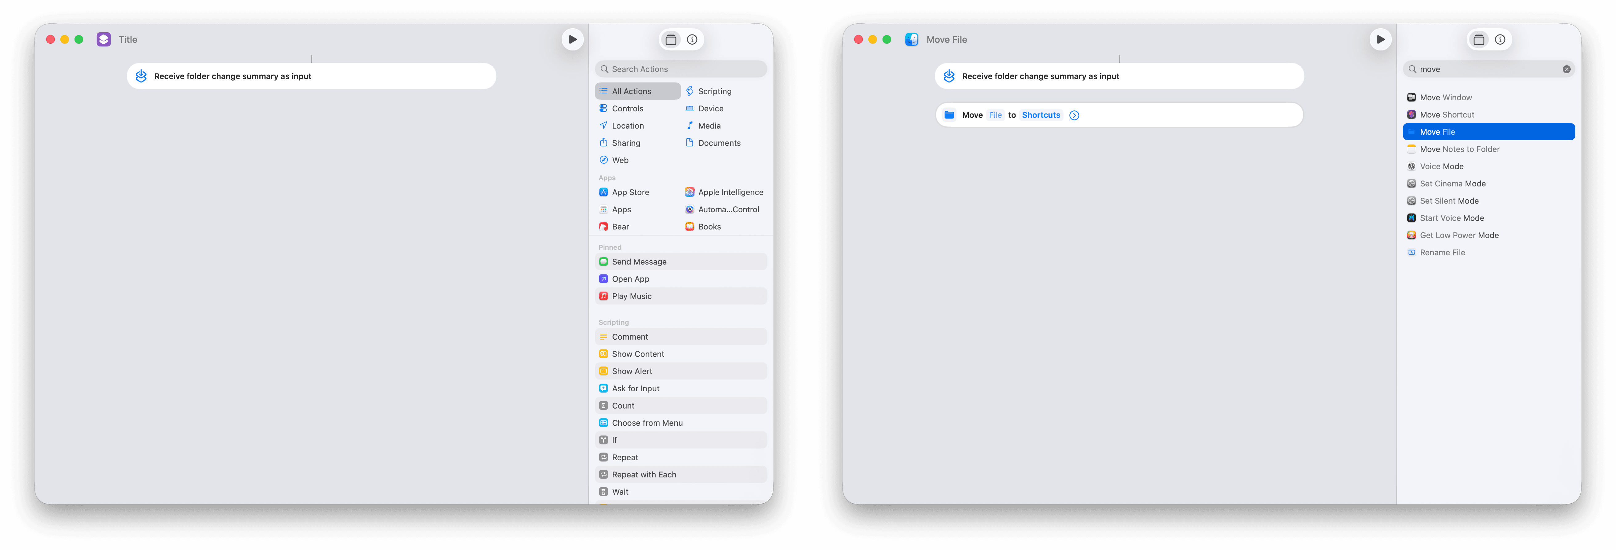This screenshot has height=550, width=1616.
Task: Click the purple Title shortcut icon
Action: (103, 39)
